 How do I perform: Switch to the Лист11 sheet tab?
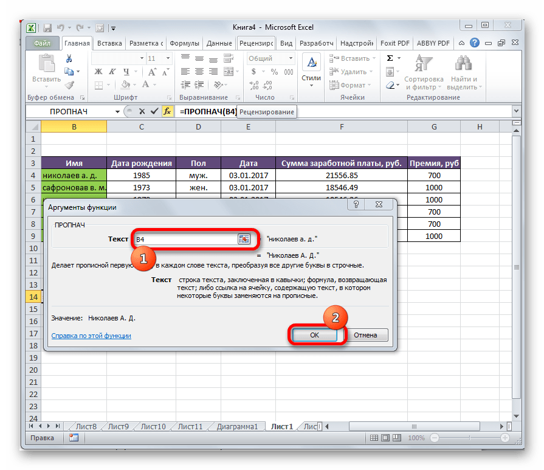pos(190,426)
